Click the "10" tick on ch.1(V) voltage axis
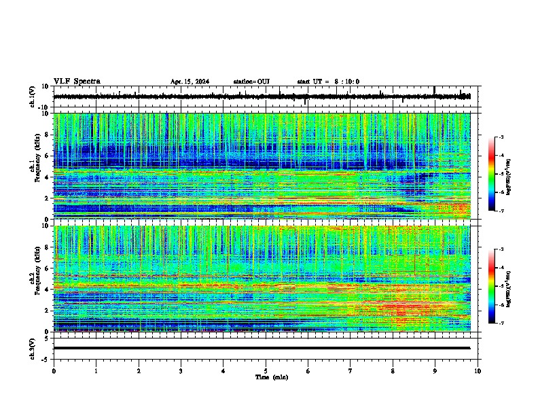The width and height of the screenshot is (538, 416). click(46, 86)
